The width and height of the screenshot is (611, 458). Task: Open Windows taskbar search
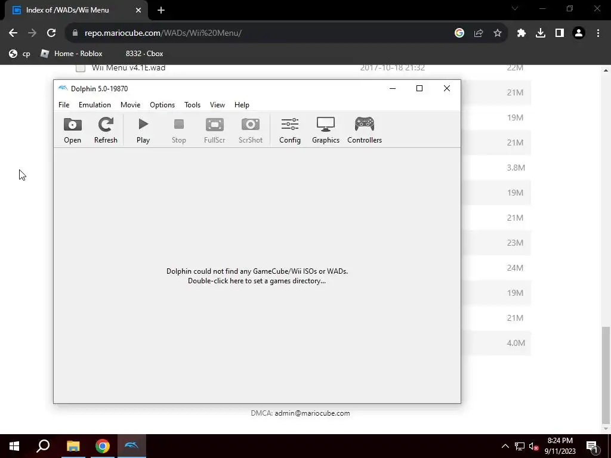click(43, 446)
